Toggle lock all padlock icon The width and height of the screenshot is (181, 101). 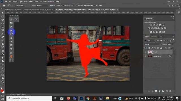[x=161, y=48]
